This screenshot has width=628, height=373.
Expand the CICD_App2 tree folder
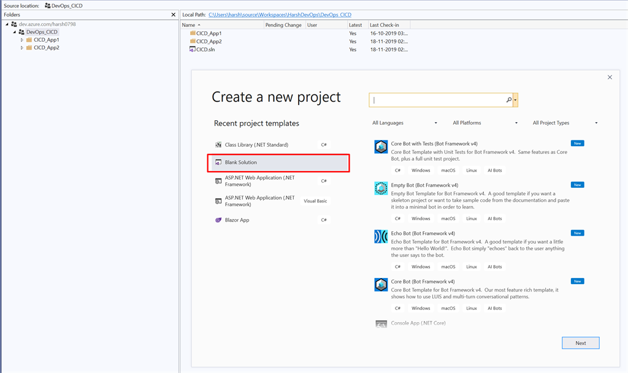tap(22, 48)
